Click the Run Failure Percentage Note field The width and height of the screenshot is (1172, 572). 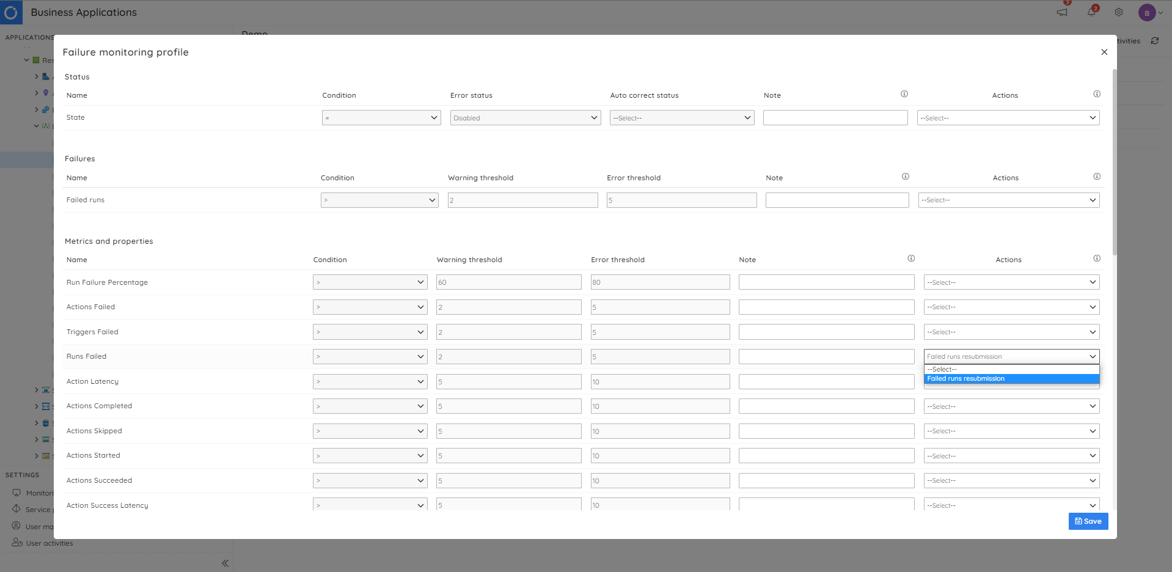(826, 282)
